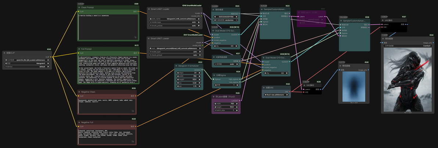Screen dimensions: 438x148
Task: Decrease cfg value on node #230 with left arrow
Action: point(264,73)
